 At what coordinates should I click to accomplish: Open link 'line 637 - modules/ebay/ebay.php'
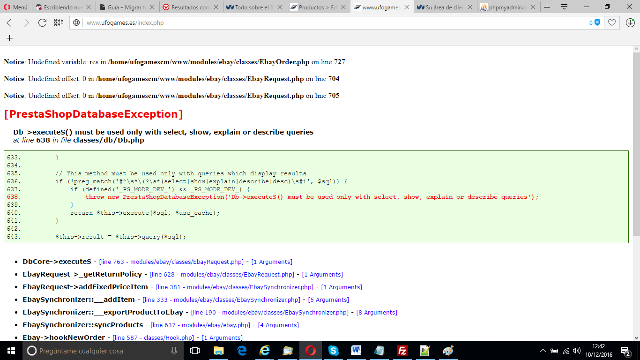pyautogui.click(x=201, y=325)
